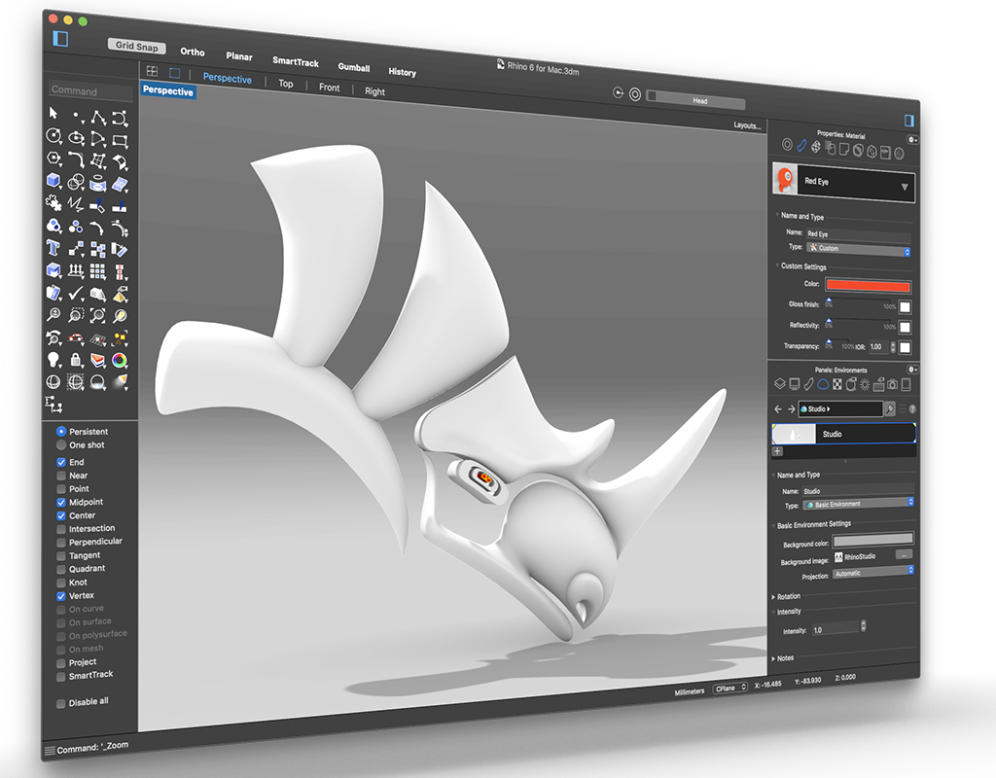The width and height of the screenshot is (996, 778).
Task: Choose the Circle tool in the toolbar
Action: point(54,136)
